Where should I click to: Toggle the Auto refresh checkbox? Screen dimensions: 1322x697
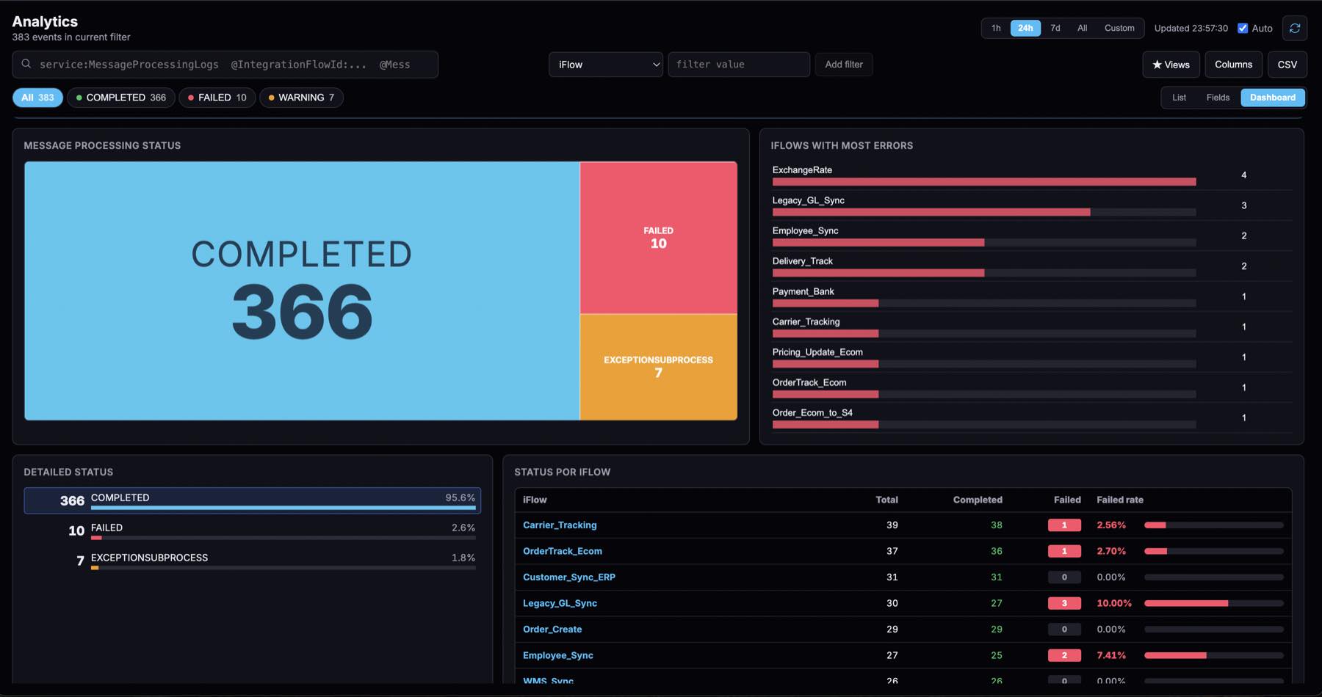[x=1243, y=28]
